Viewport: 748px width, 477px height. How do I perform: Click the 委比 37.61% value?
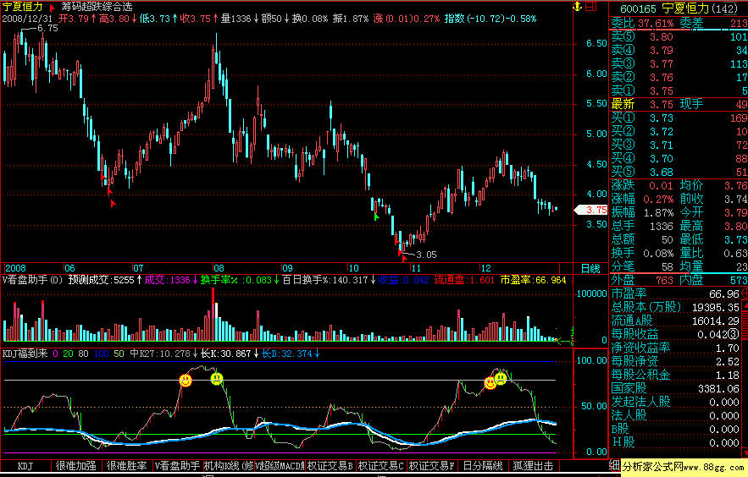(x=656, y=23)
